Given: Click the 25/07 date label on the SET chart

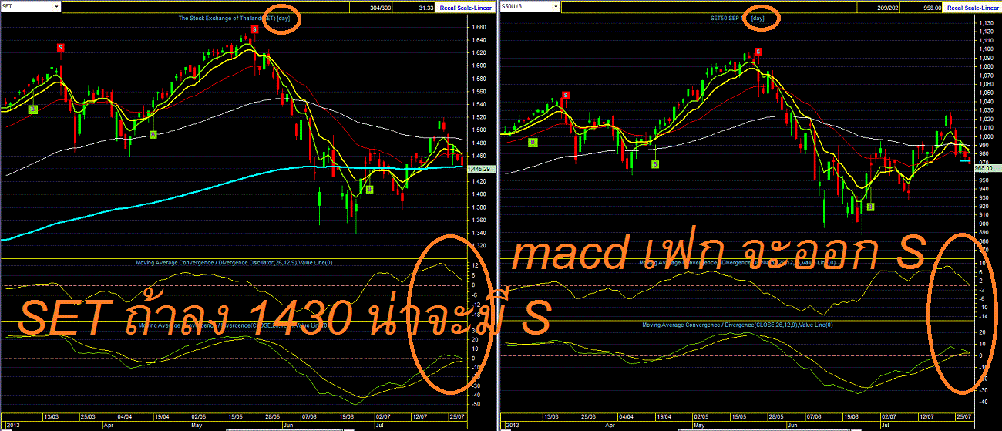Looking at the screenshot, I should 456,416.
